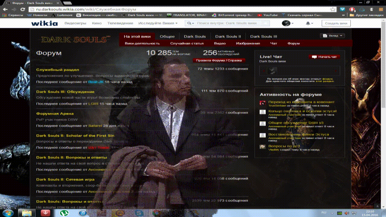The height and width of the screenshot is (217, 386).
Task: Click the Кино navigation link
Action: pyautogui.click(x=97, y=23)
